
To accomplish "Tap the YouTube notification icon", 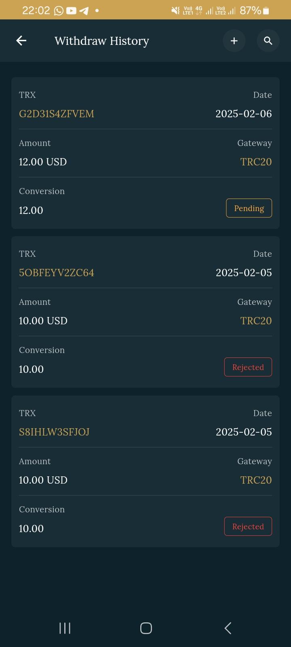I will 71,11.
